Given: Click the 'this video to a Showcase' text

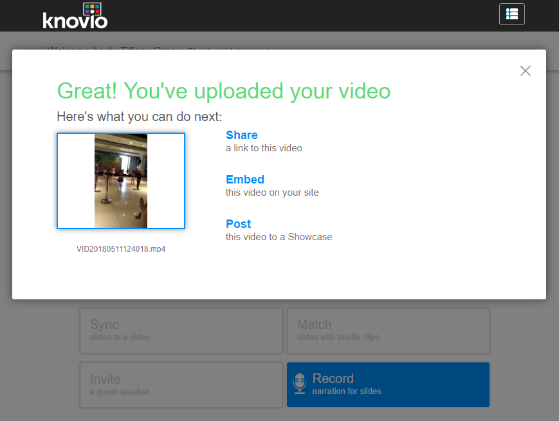Looking at the screenshot, I should point(279,237).
